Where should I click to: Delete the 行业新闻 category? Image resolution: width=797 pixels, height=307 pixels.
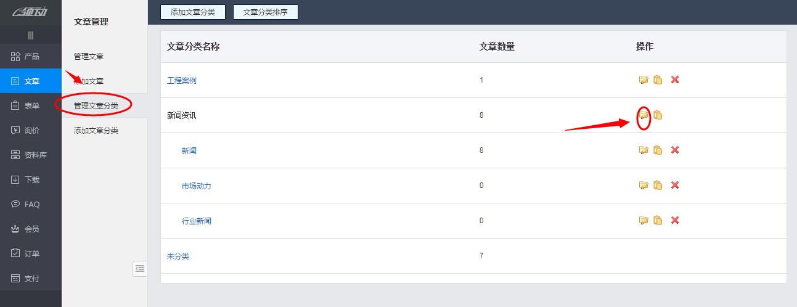pos(675,221)
